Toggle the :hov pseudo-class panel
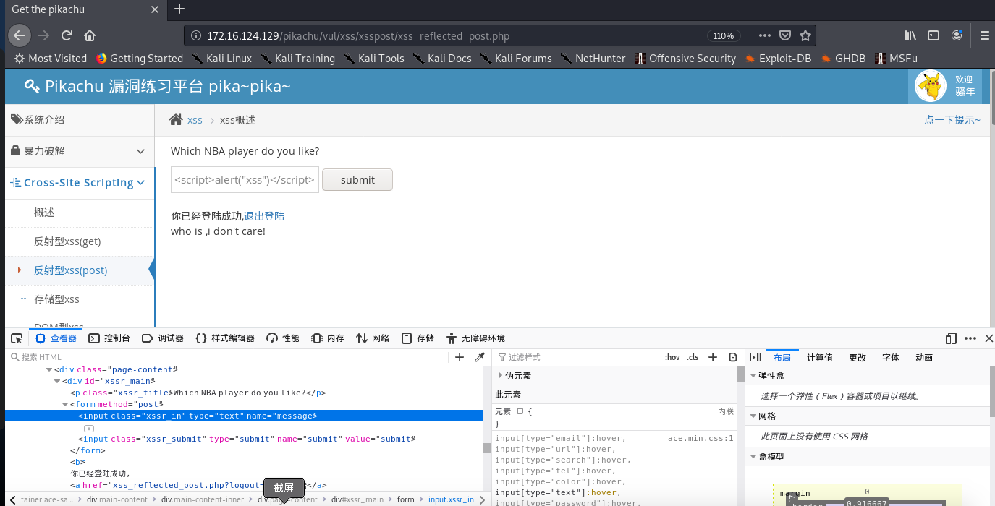The width and height of the screenshot is (995, 506). point(672,357)
